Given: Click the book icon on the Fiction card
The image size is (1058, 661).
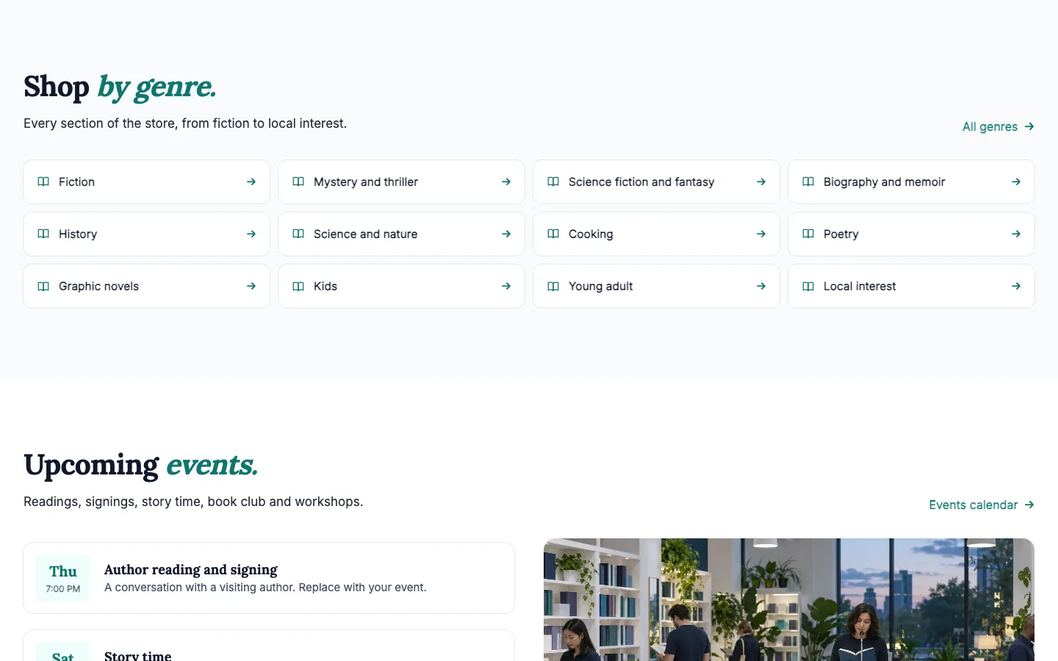Looking at the screenshot, I should [43, 181].
